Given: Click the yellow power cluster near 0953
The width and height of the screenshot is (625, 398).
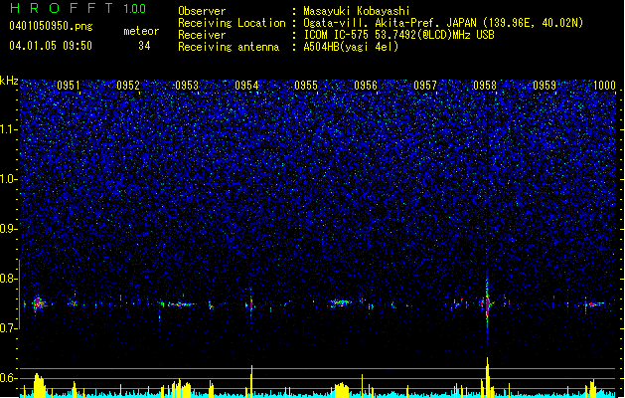Looking at the screenshot, I should (181, 388).
